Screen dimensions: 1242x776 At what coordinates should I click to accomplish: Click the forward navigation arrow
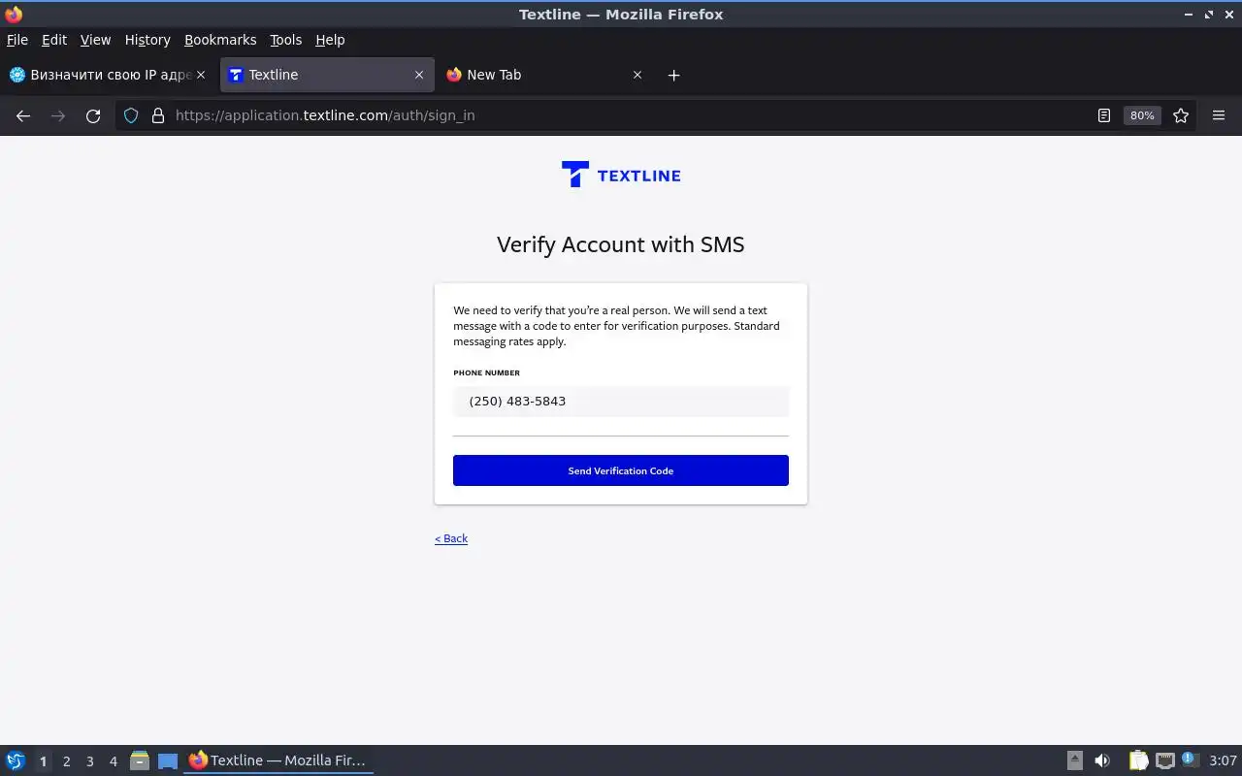point(58,115)
